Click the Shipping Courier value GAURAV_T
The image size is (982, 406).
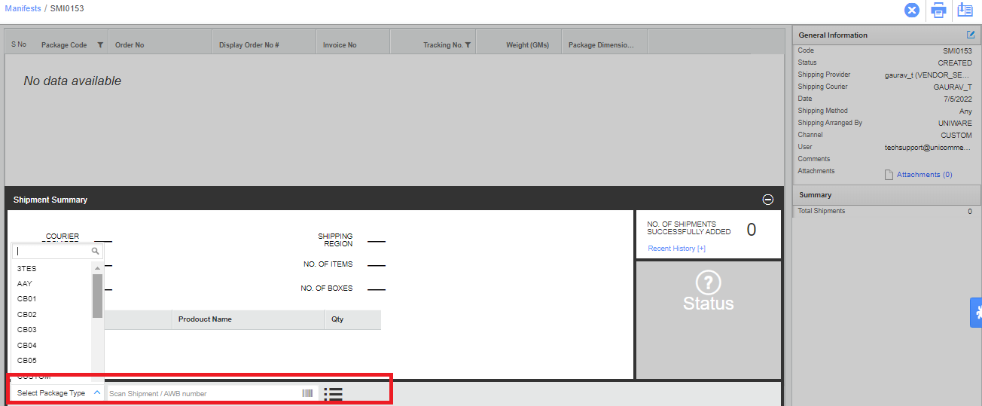[953, 87]
